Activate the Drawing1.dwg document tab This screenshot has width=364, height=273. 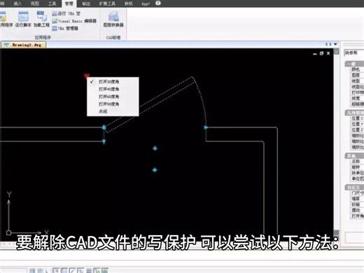pos(23,45)
